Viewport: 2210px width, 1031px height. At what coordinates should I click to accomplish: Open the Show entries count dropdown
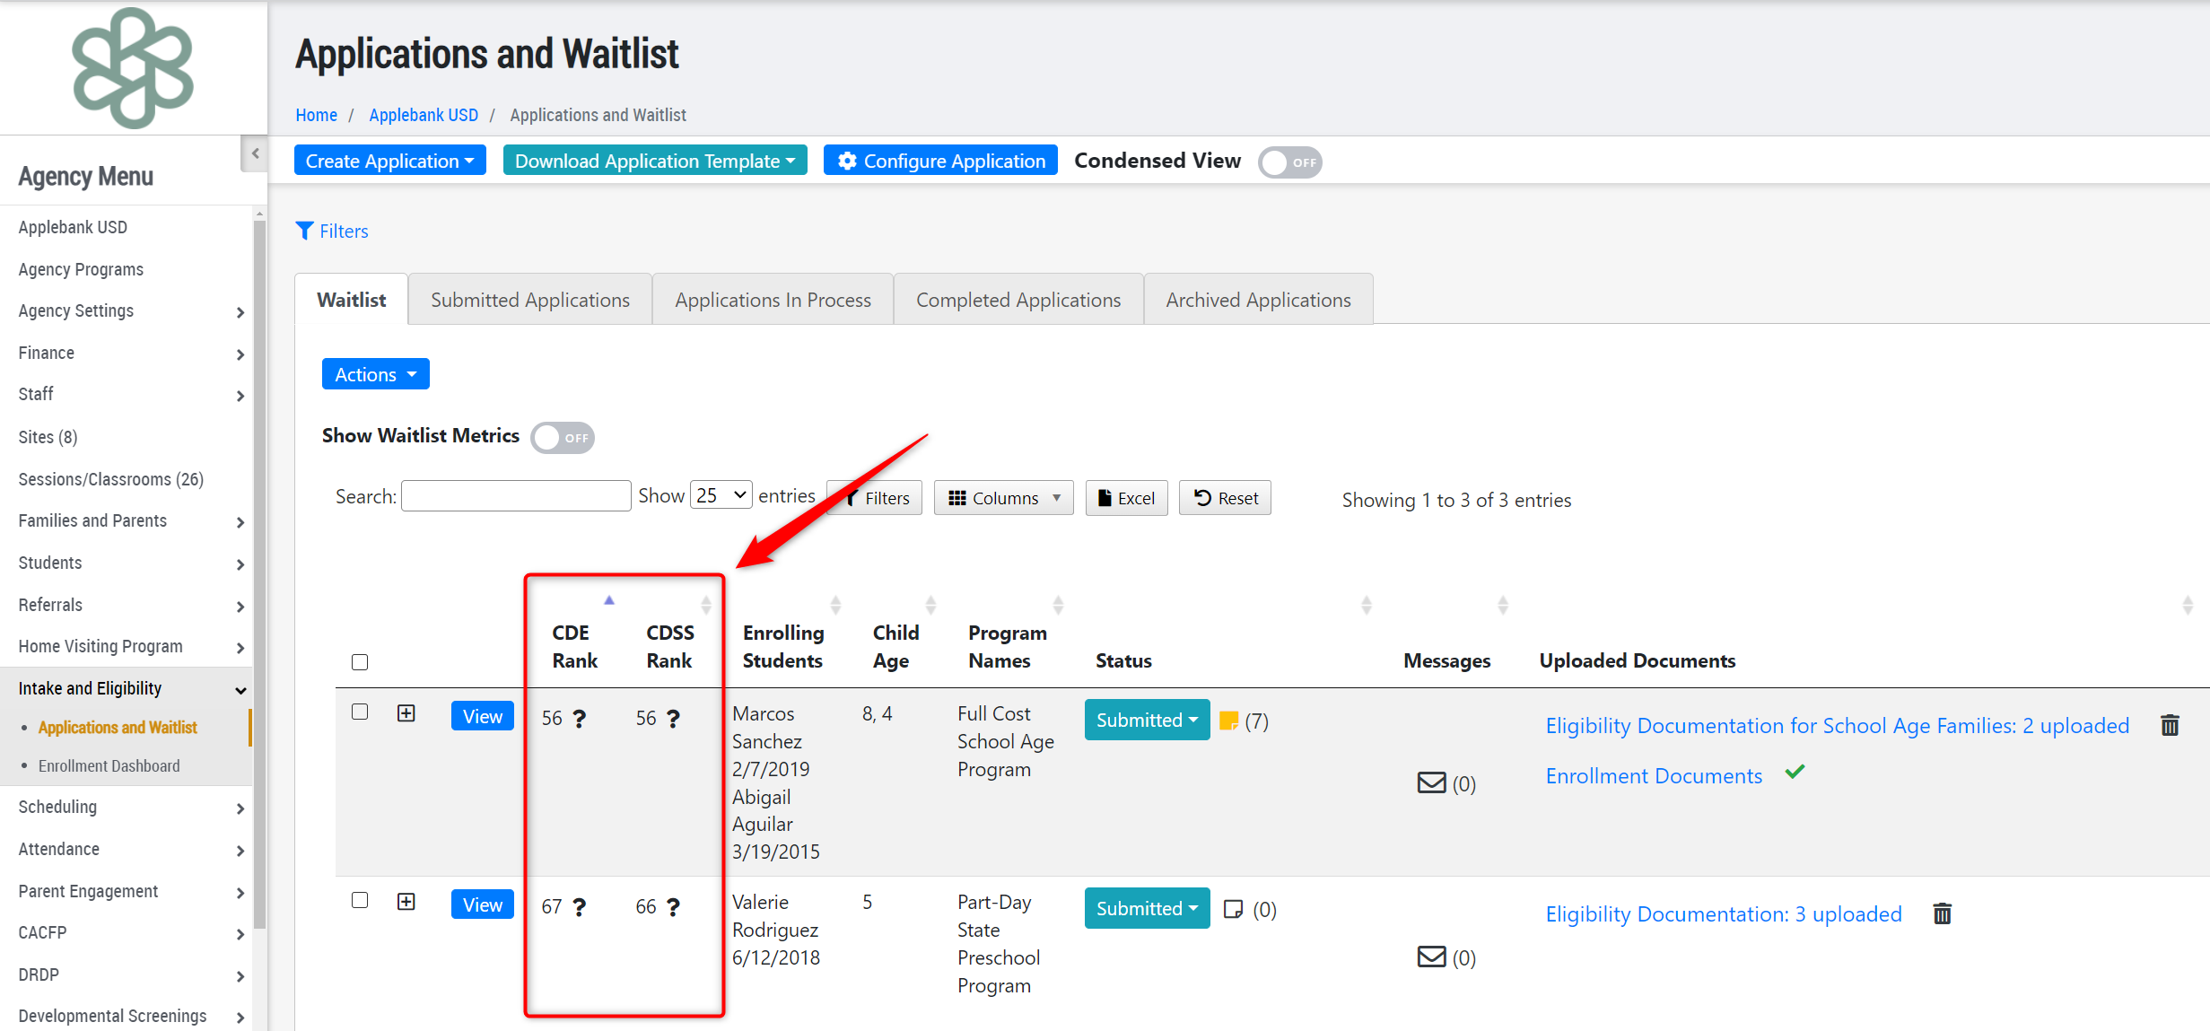tap(721, 495)
